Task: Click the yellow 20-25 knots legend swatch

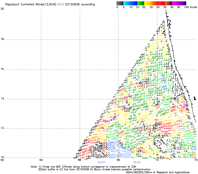Action: [x=148, y=3]
